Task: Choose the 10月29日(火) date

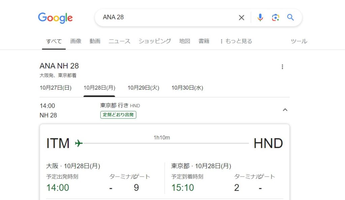Action: click(x=143, y=88)
